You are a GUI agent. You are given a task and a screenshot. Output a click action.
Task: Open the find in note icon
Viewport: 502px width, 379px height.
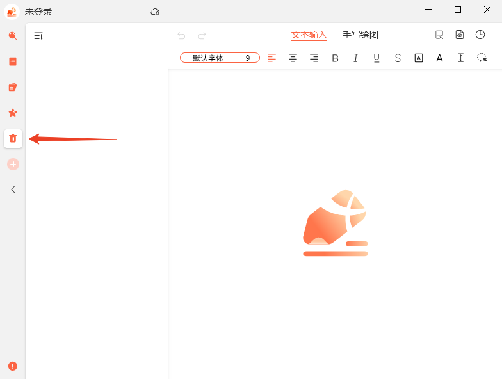[x=439, y=35]
